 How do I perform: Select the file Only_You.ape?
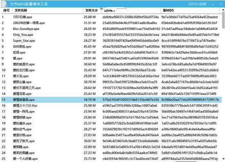[x=23, y=35]
